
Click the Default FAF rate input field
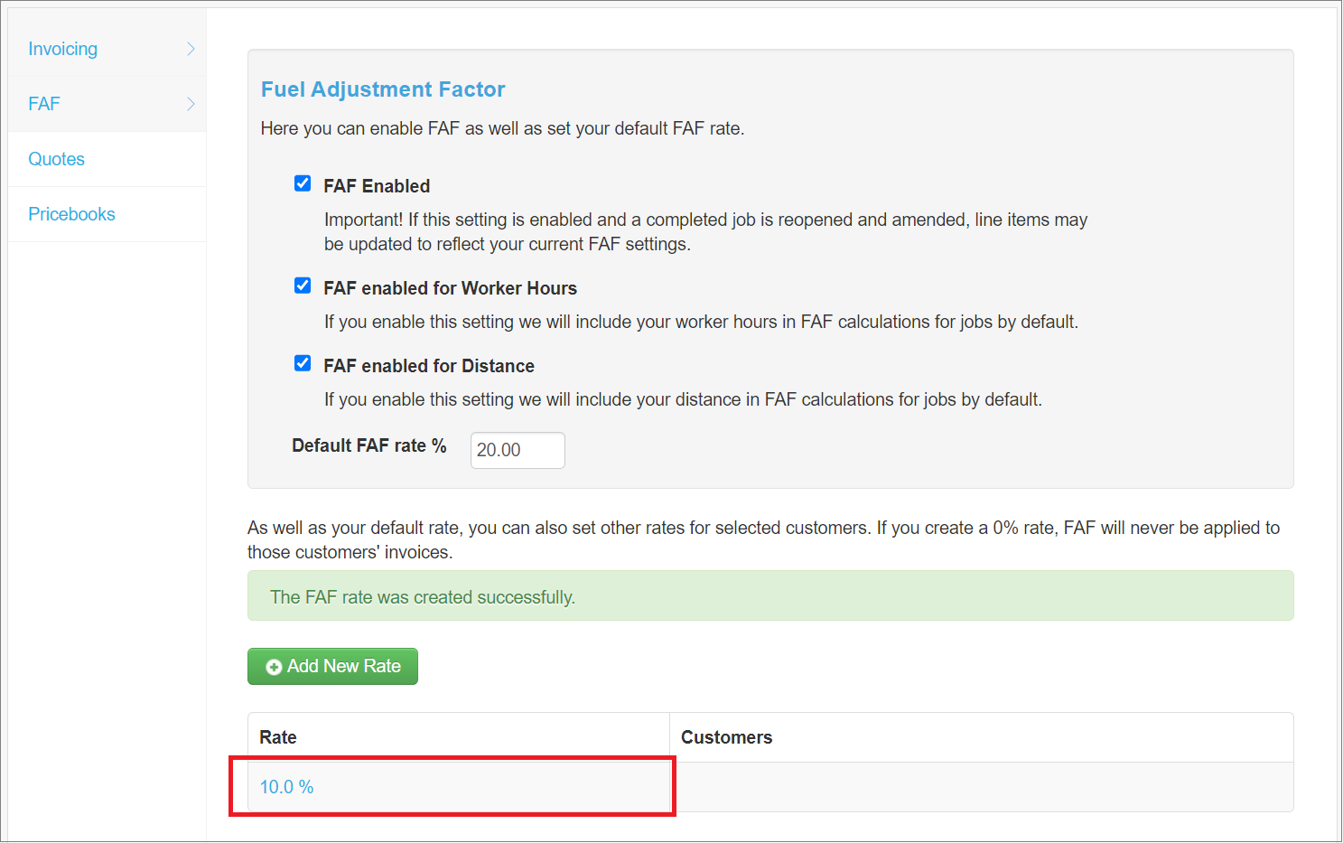[x=517, y=450]
